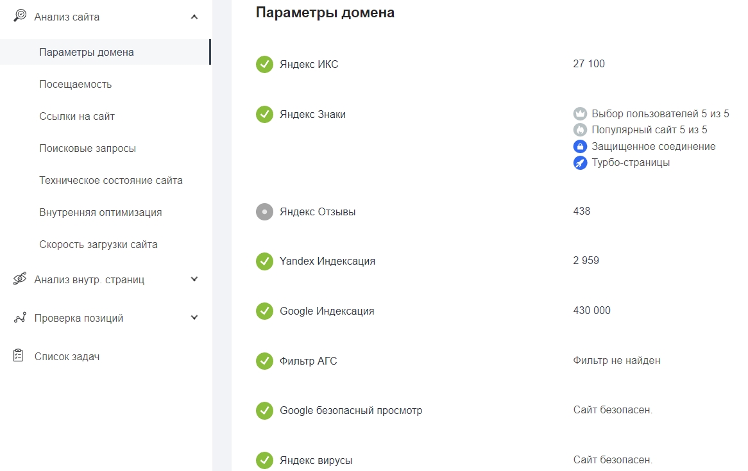The height and width of the screenshot is (471, 748).
Task: Toggle the green check next to Яндекс ИКС
Action: click(x=264, y=64)
